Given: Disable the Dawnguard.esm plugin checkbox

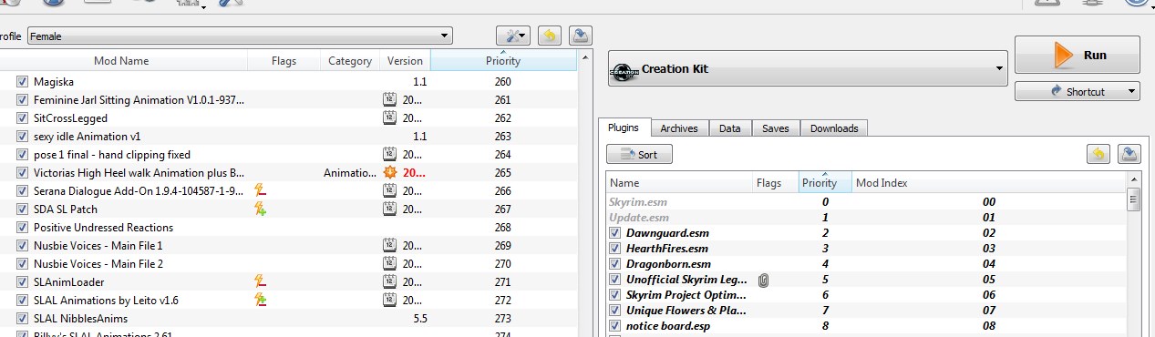Looking at the screenshot, I should pos(615,233).
